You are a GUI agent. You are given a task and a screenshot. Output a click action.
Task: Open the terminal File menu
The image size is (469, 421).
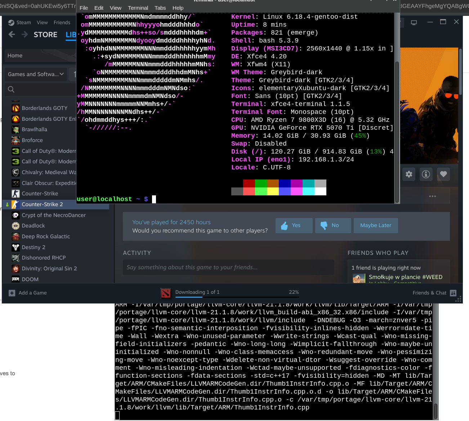click(x=84, y=8)
